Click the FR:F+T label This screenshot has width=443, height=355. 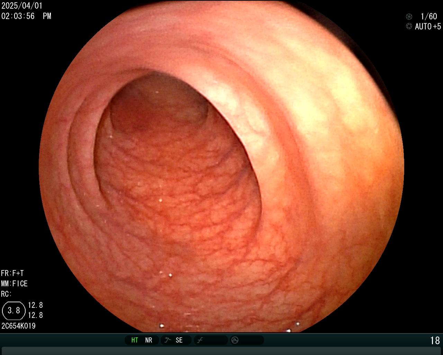coord(12,273)
